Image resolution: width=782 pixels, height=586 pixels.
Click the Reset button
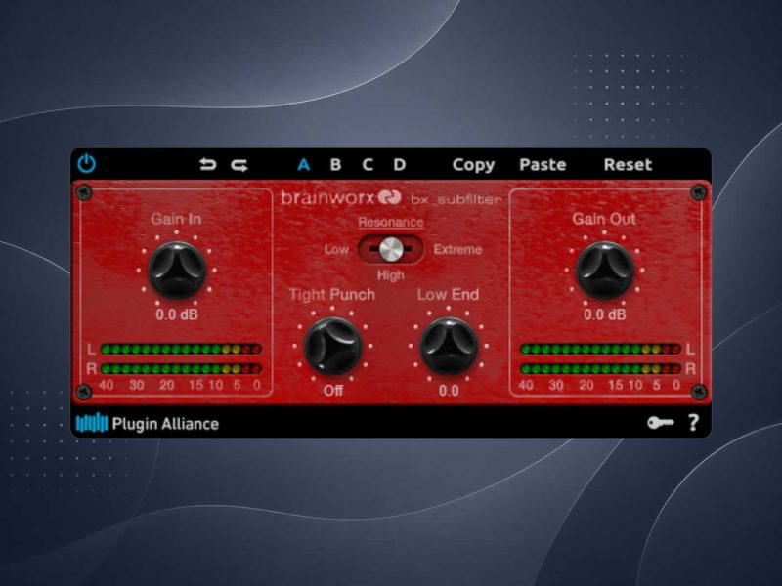pyautogui.click(x=628, y=164)
